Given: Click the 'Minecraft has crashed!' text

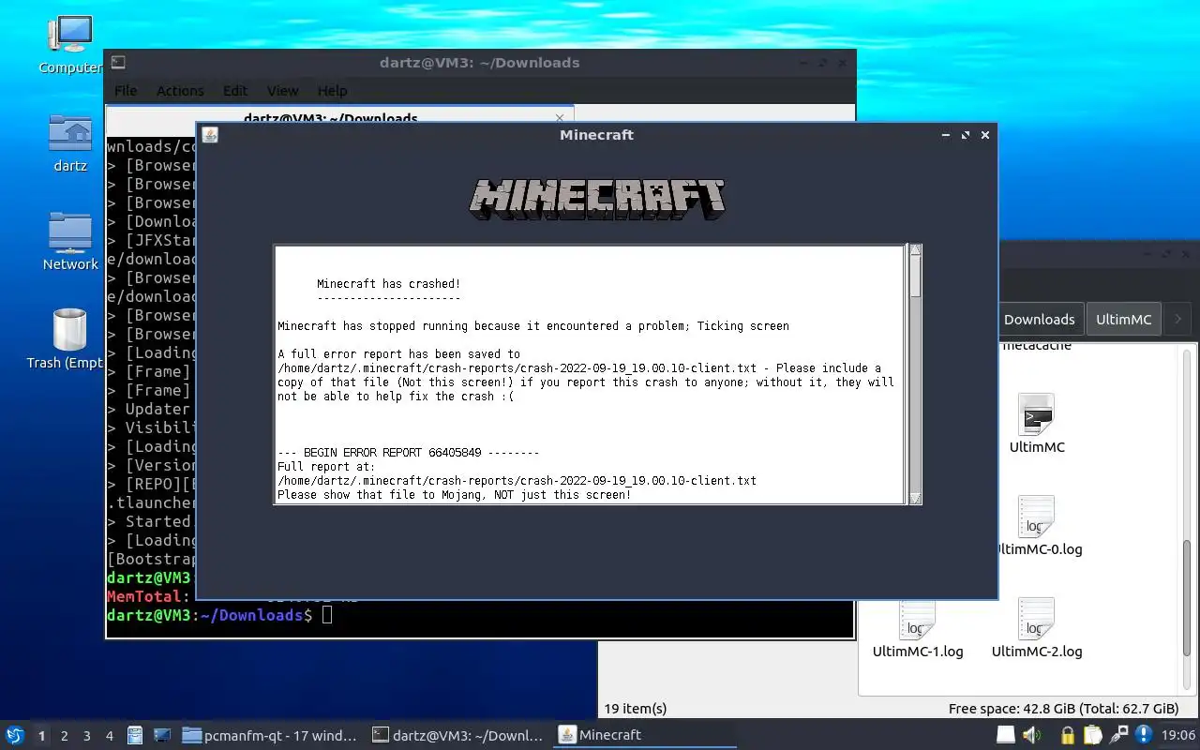Looking at the screenshot, I should point(388,284).
